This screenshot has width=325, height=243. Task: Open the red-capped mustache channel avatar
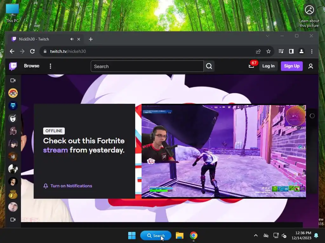point(13,93)
